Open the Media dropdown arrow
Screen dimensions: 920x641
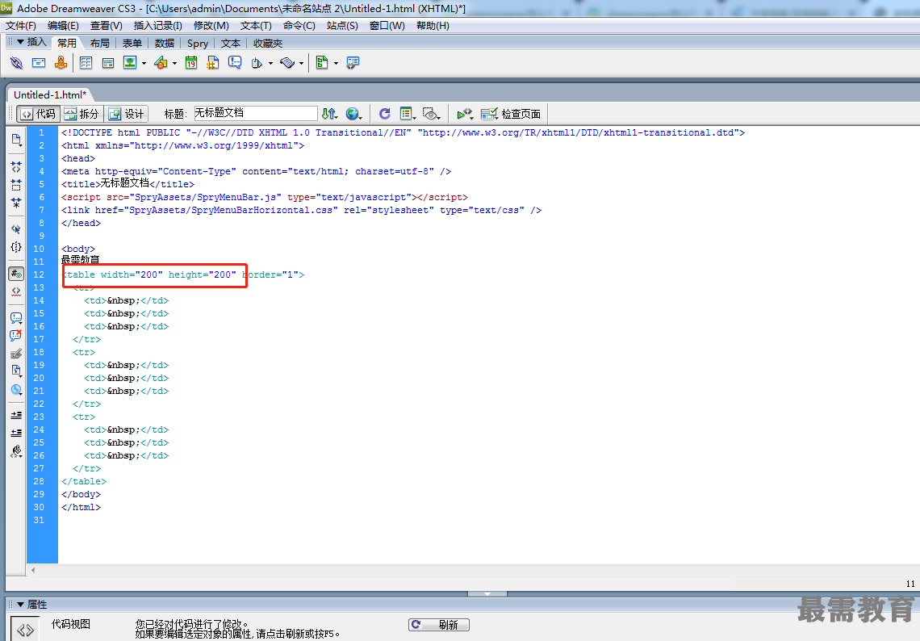175,64
